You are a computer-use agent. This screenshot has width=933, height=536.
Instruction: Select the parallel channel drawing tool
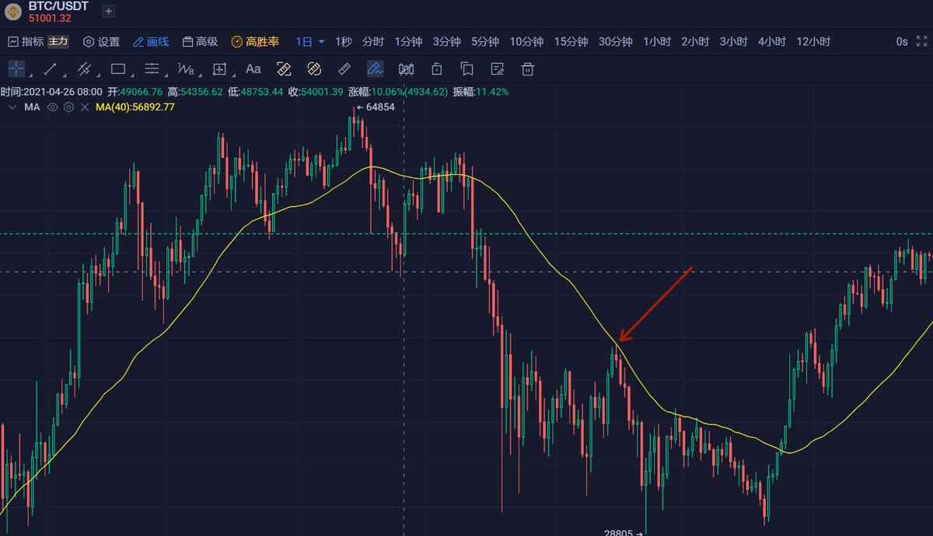click(x=84, y=68)
